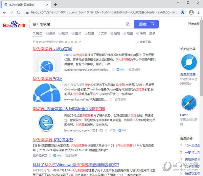Screen dimensions: 203x176
Task: Open the 华为浏览器 - 华为官网 result
Action: coord(52,49)
